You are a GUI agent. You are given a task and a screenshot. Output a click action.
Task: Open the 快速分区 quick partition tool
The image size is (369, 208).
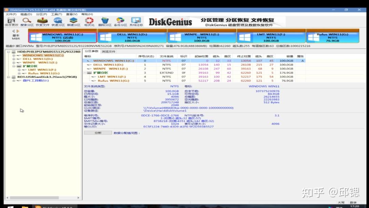pos(58,22)
